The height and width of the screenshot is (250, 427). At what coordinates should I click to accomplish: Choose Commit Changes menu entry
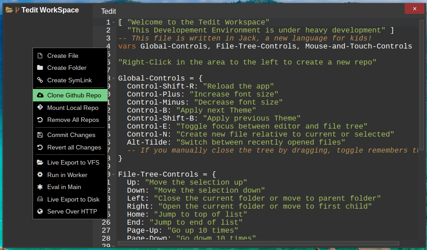pyautogui.click(x=70, y=135)
